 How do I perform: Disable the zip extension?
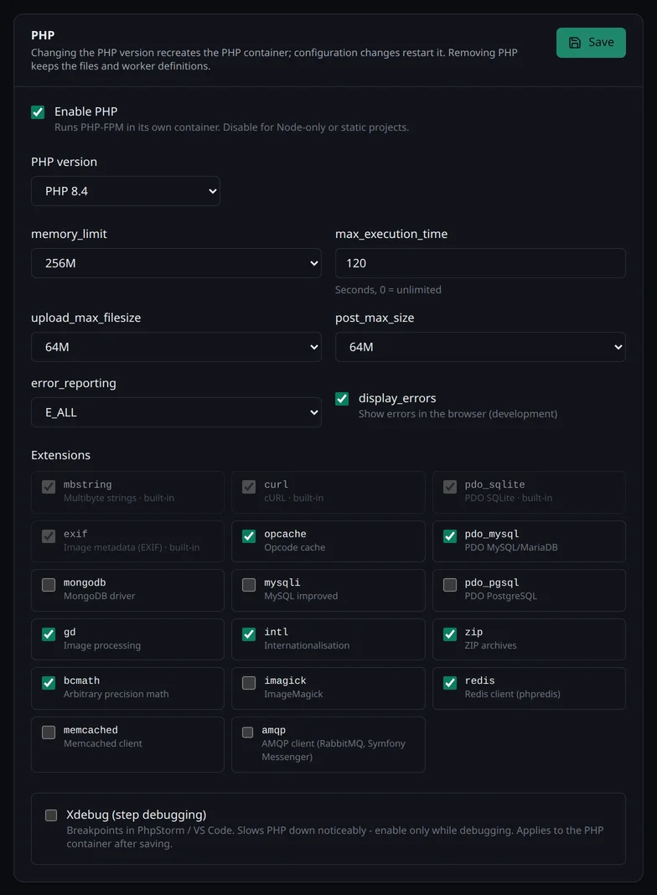(x=450, y=634)
